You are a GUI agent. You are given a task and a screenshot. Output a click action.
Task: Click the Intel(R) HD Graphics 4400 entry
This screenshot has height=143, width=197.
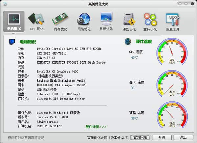pos(57,71)
